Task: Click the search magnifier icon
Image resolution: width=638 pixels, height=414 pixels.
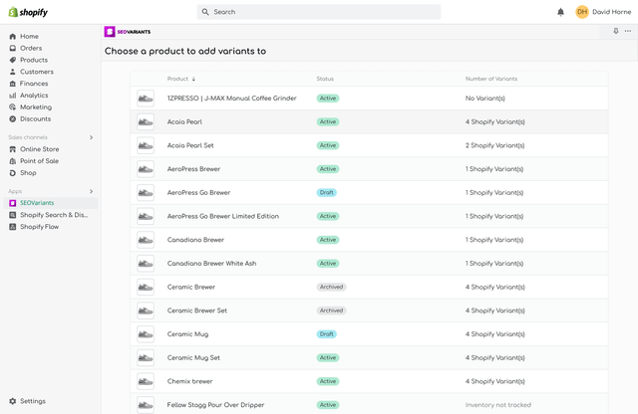Action: 205,12
